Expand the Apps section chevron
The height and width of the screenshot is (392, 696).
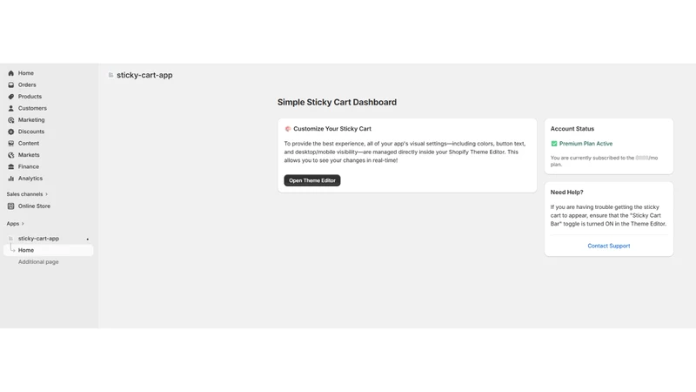click(23, 224)
